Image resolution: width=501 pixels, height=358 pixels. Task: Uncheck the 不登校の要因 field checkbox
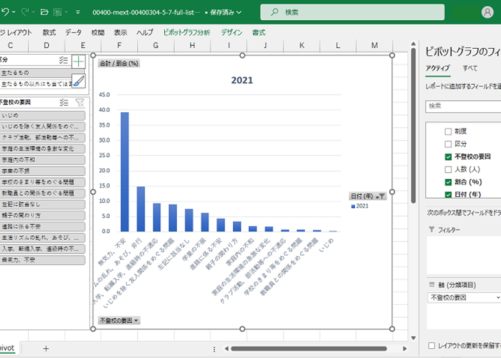[x=448, y=157]
